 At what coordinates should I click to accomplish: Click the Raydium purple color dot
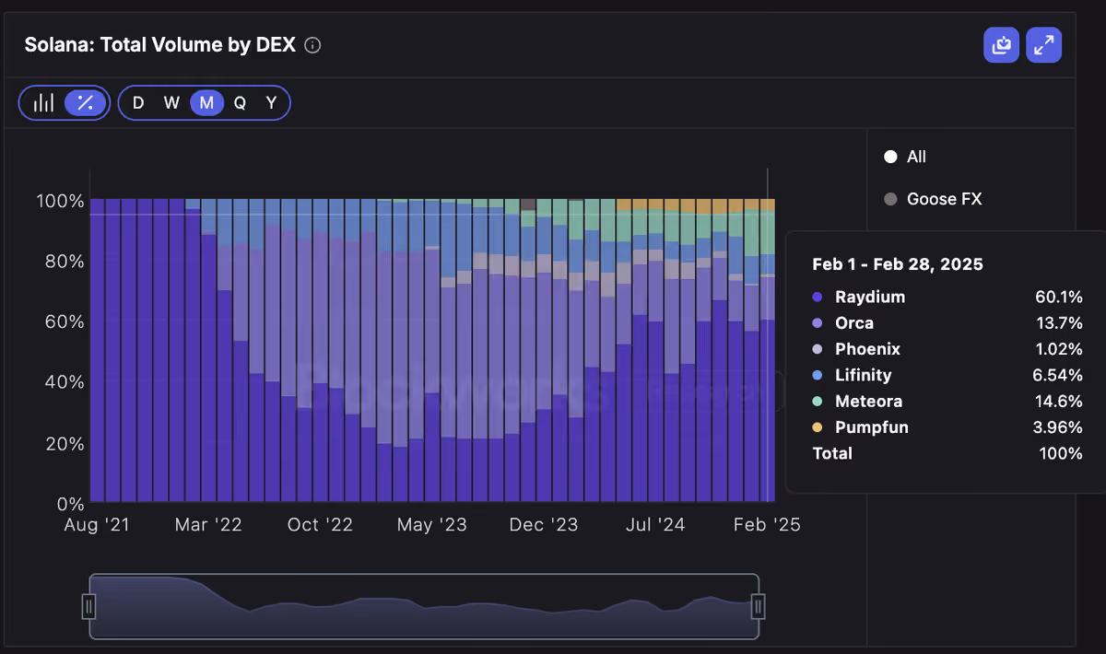point(818,297)
